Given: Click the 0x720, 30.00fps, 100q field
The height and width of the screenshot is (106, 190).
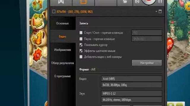Looking at the screenshot, I should pos(132,85).
